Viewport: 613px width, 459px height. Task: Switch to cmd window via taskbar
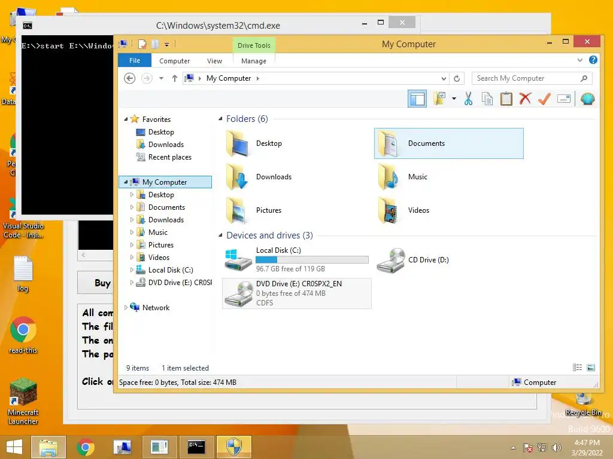[196, 447]
